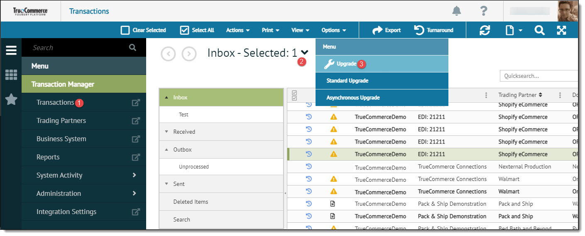Select the first Walmart row
The height and width of the screenshot is (236, 585).
(x=432, y=179)
